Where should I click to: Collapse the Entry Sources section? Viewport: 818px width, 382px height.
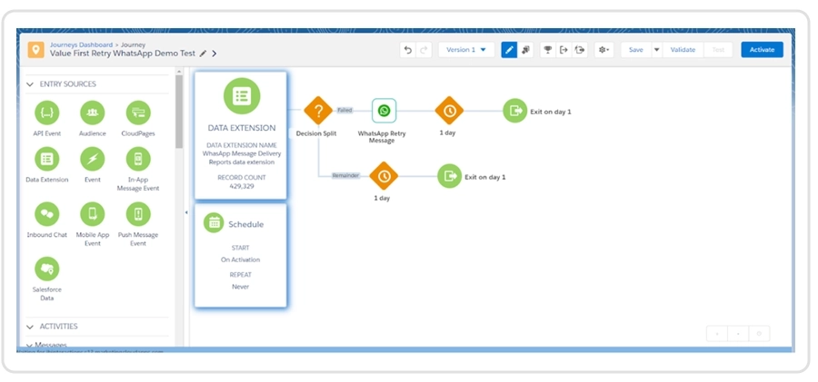(31, 84)
